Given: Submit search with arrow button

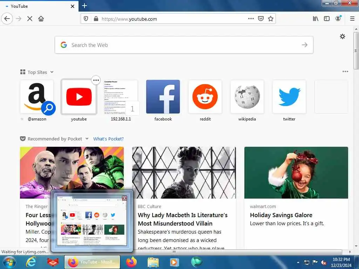Looking at the screenshot, I should pyautogui.click(x=305, y=45).
